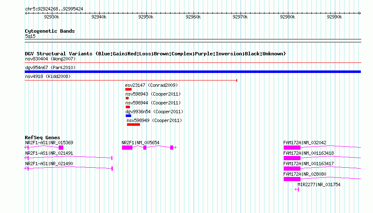Click the esv23147 red loss bar

(129, 89)
